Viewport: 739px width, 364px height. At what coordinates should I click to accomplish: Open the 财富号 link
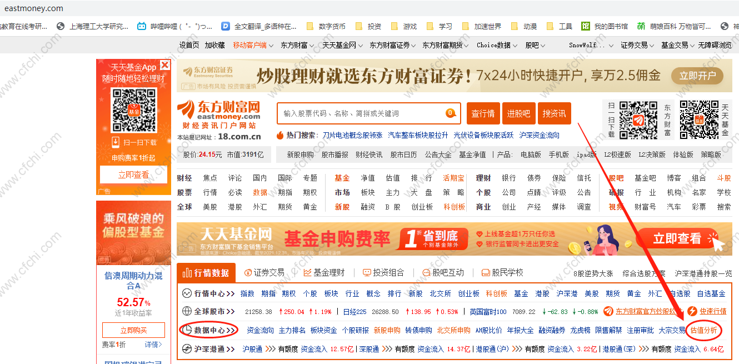tap(645, 207)
